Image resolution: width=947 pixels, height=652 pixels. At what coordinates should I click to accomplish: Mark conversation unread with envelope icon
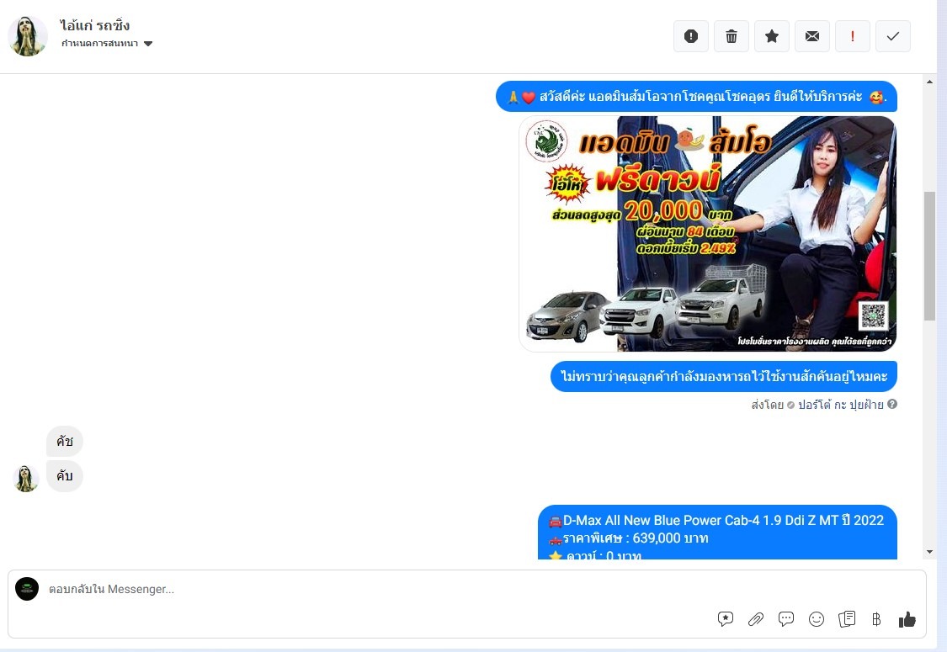tap(812, 36)
